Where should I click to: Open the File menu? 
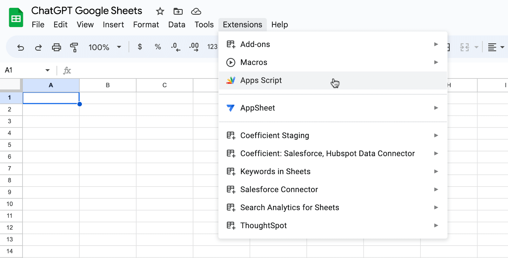tap(38, 24)
